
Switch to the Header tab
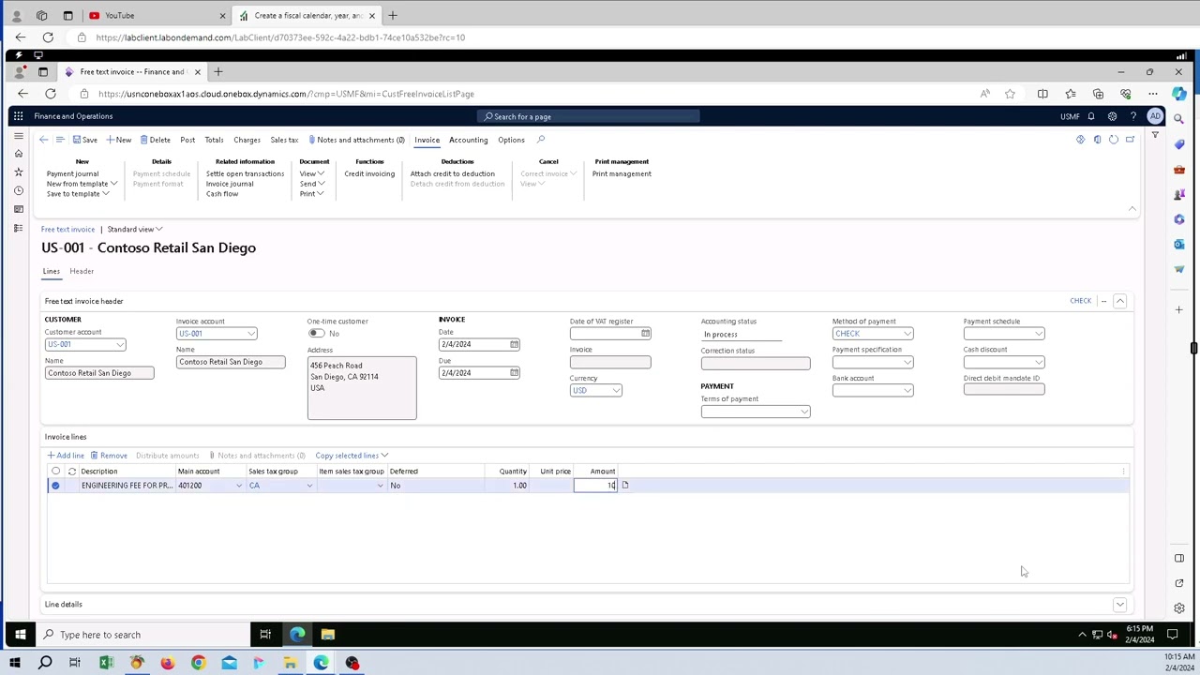[x=82, y=271]
